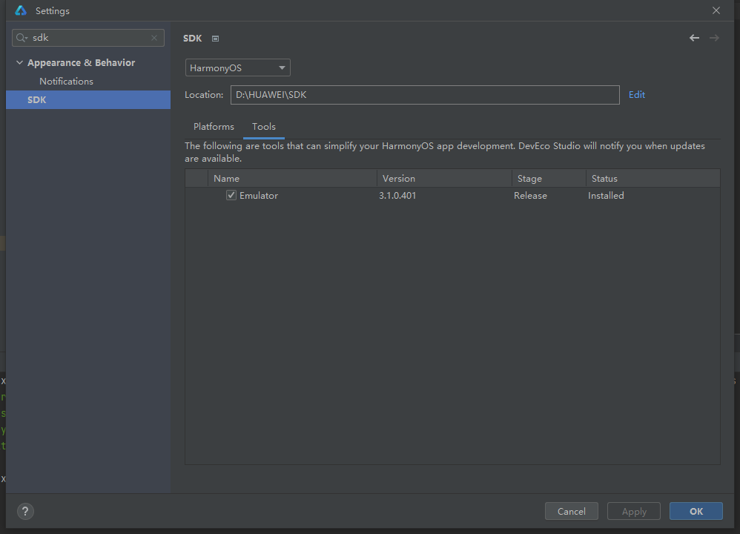The height and width of the screenshot is (534, 740).
Task: Click the SDK Location path field
Action: [x=425, y=95]
